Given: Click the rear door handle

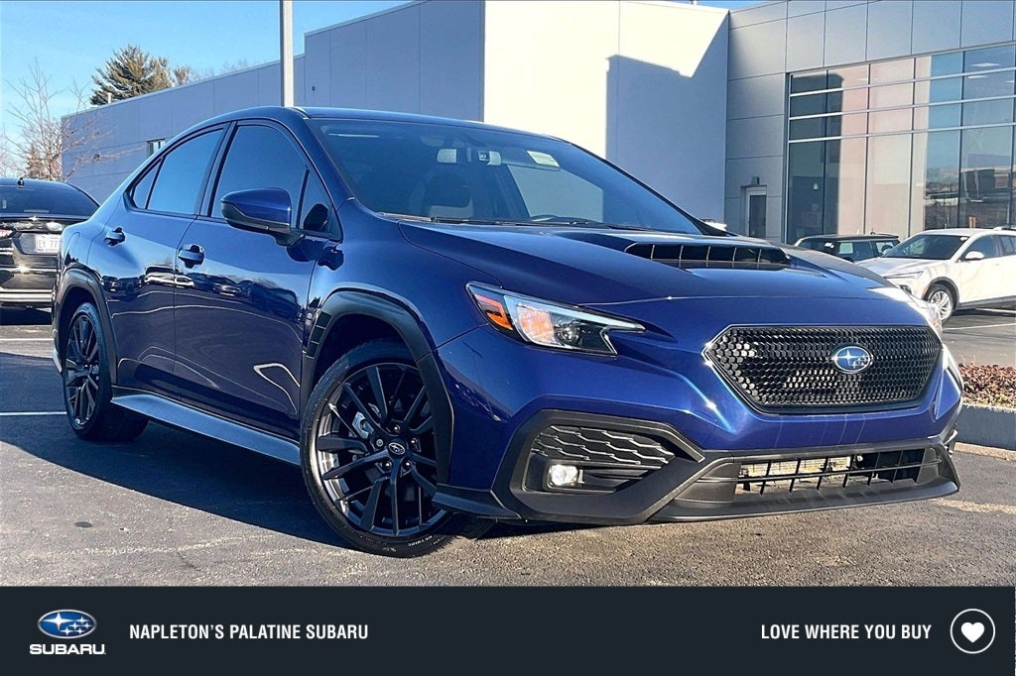Looking at the screenshot, I should click(x=115, y=236).
